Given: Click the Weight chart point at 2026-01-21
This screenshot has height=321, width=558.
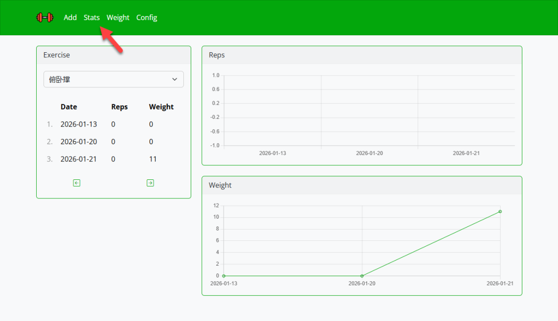Looking at the screenshot, I should [500, 211].
